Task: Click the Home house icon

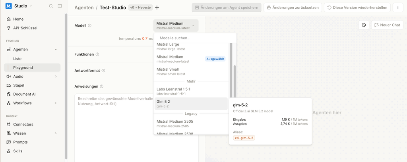Action: pyautogui.click(x=9, y=19)
